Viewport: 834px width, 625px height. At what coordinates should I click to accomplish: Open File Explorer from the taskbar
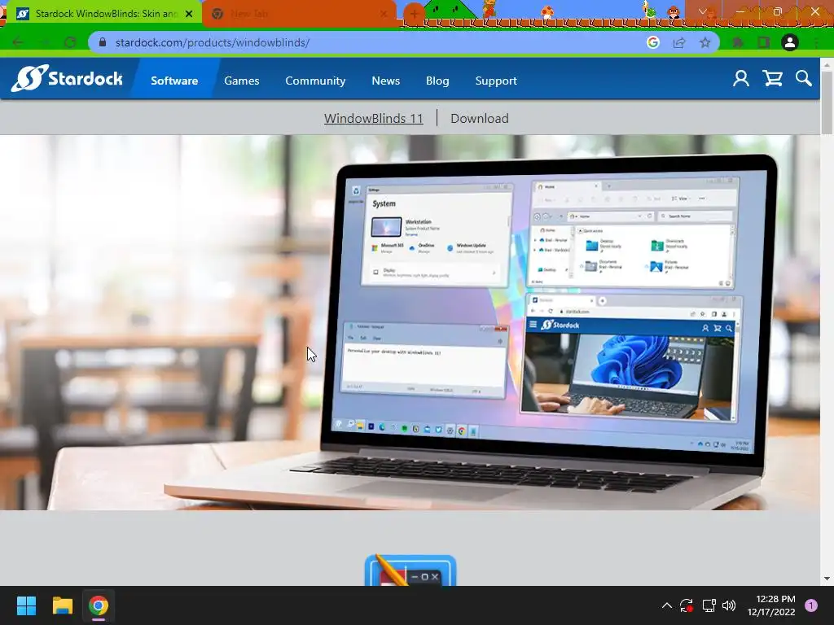tap(62, 605)
